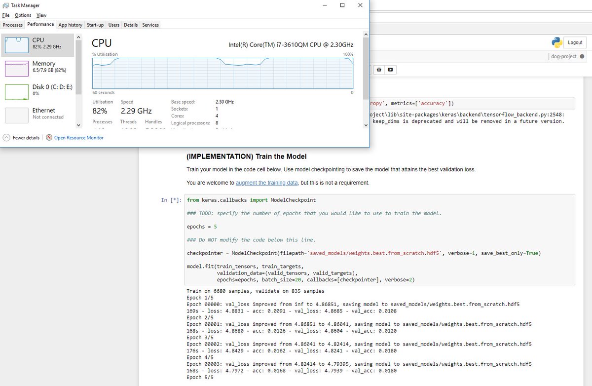The height and width of the screenshot is (386, 592).
Task: Open the gift icon button in notebook toolbar
Action: pyautogui.click(x=378, y=70)
